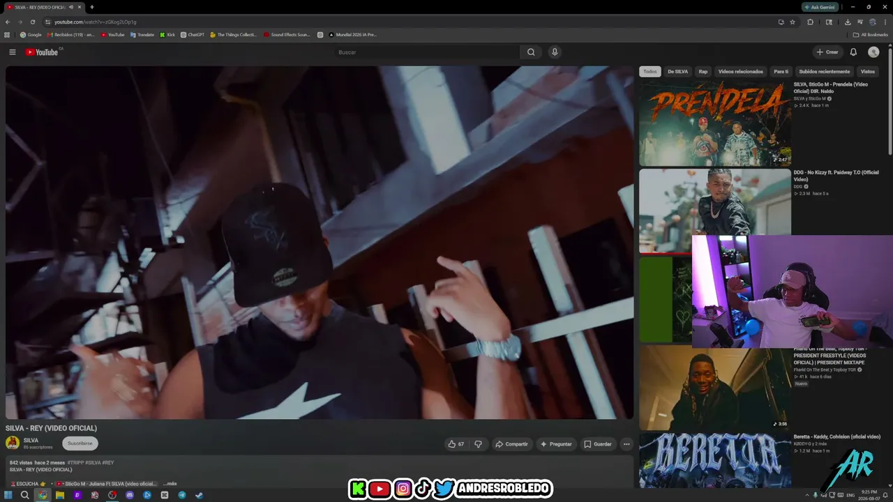Open Chrome three-dot menu
The width and height of the screenshot is (893, 502).
885,22
